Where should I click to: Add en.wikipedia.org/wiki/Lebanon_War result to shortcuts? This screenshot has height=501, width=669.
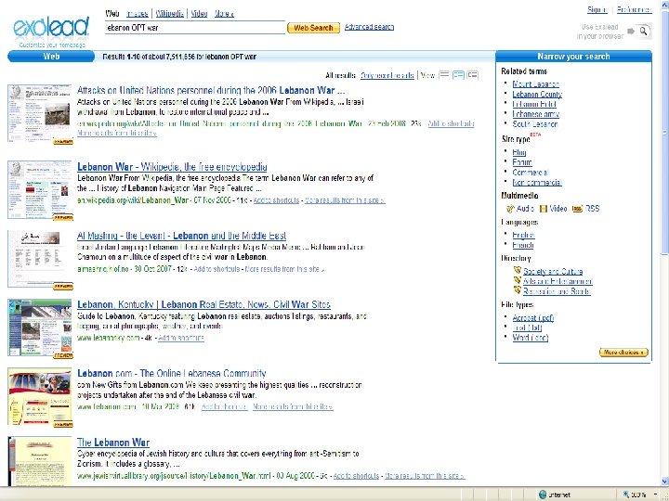coord(276,200)
